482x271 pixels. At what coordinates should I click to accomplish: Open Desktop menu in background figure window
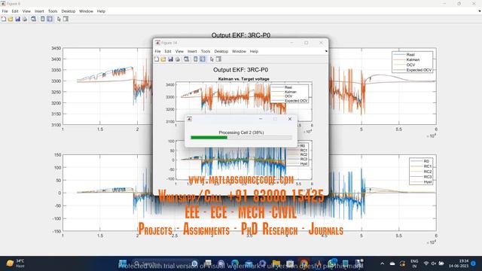coord(69,11)
